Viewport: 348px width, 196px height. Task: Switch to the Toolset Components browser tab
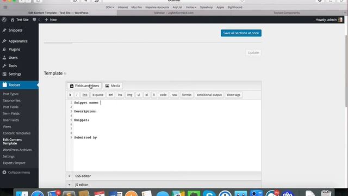point(287,13)
